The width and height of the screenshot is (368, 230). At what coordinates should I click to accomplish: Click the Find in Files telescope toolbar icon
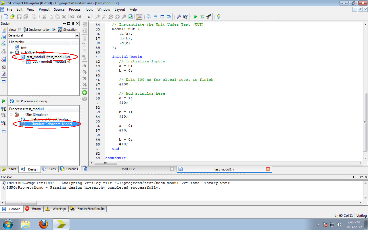point(208,17)
